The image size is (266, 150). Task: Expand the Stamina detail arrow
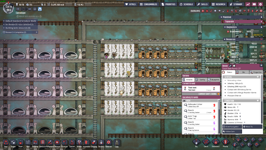[x=240, y=119]
